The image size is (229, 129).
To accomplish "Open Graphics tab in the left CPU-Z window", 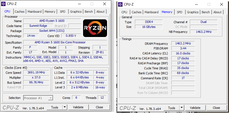I will point(76,12).
